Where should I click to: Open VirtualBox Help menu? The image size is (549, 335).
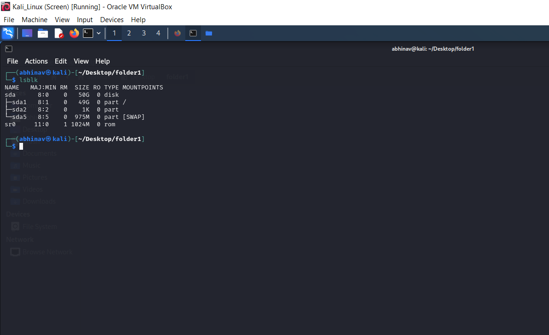[x=138, y=20]
